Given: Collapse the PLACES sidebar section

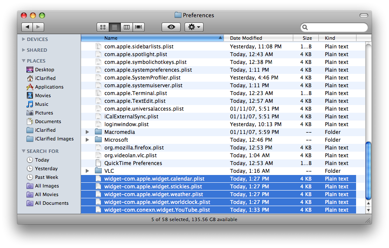Looking at the screenshot, I should [x=23, y=61].
